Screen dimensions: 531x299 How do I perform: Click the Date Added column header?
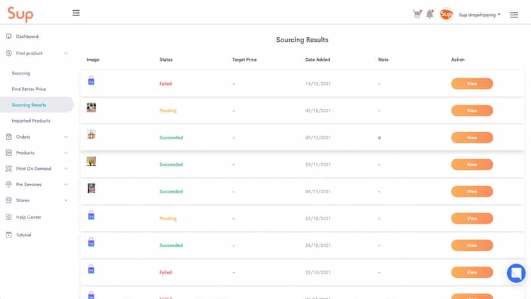pyautogui.click(x=317, y=60)
